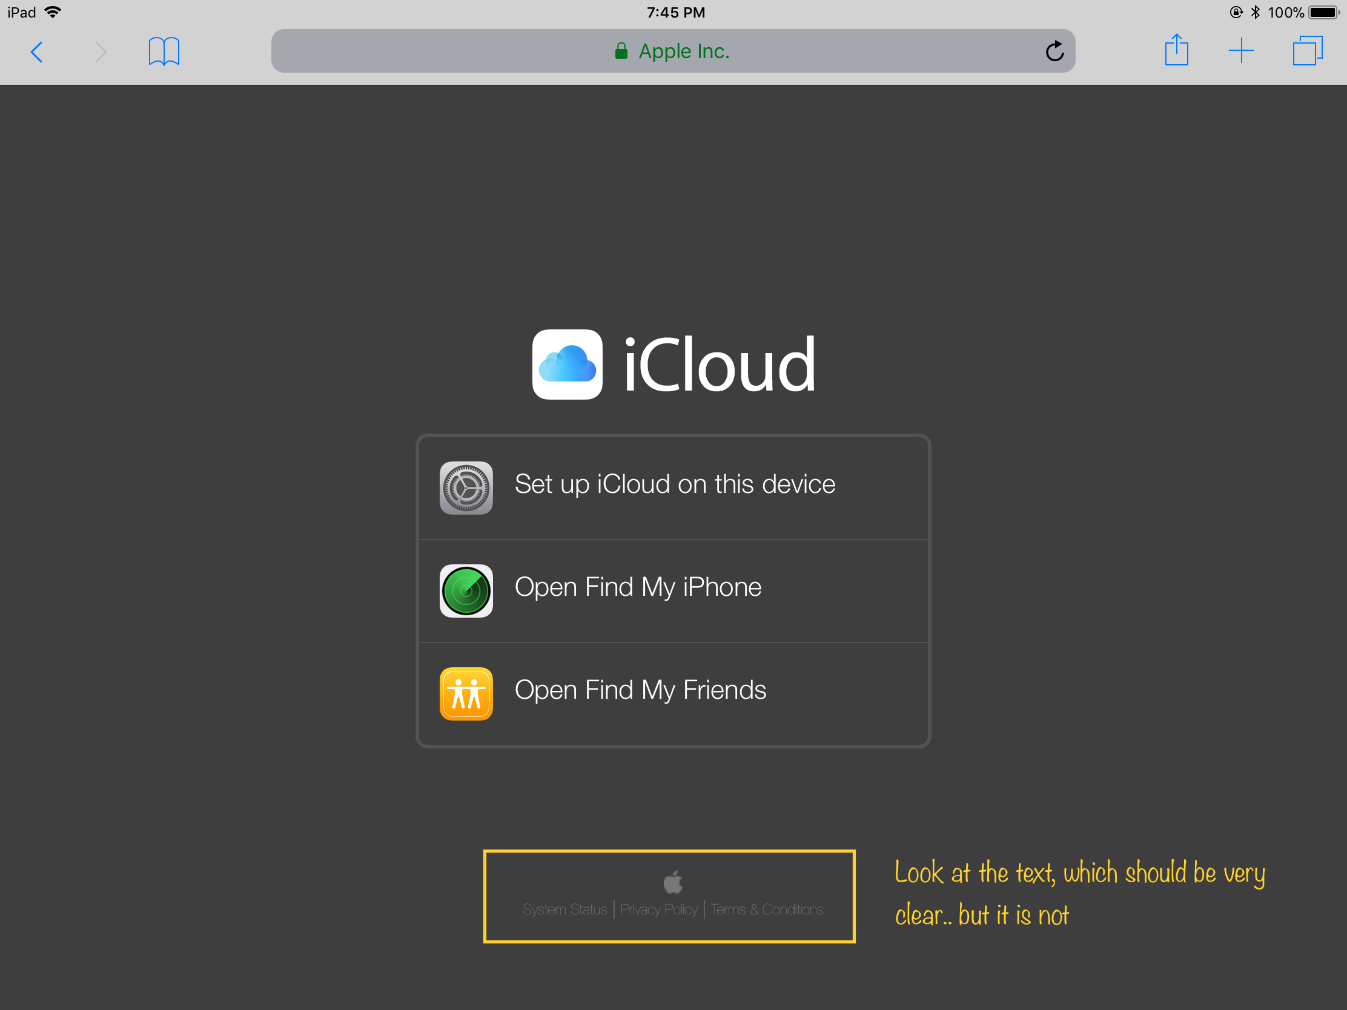Show all tabs with the tabs overview icon

pyautogui.click(x=1307, y=50)
